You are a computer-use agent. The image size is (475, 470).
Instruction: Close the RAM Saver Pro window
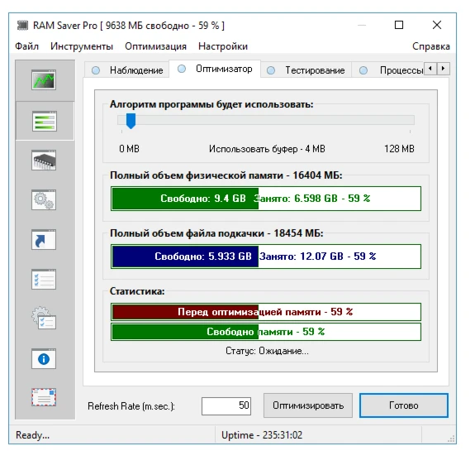(437, 25)
